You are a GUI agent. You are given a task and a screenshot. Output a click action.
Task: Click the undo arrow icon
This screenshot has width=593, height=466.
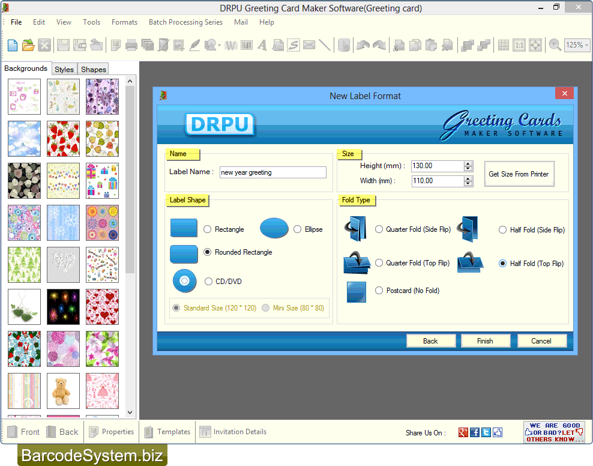coord(363,46)
